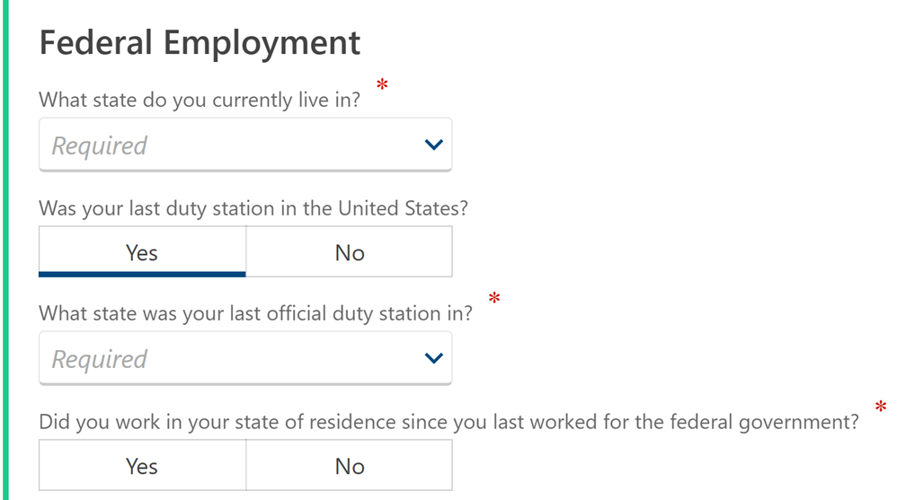Click the green vertical bar on the left edge
This screenshot has width=906, height=500.
point(4,250)
